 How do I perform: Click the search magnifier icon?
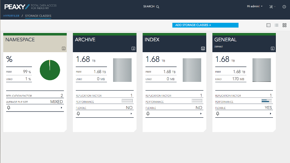click(x=158, y=7)
